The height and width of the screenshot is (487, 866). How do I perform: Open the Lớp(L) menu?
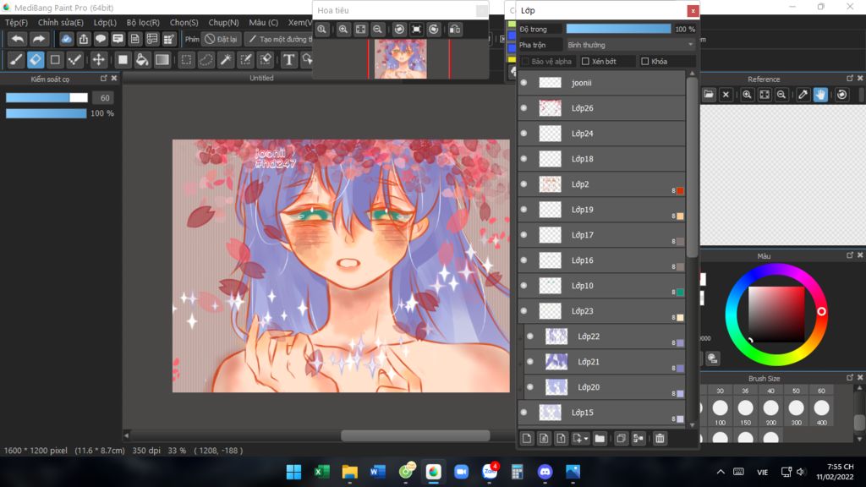click(x=105, y=23)
